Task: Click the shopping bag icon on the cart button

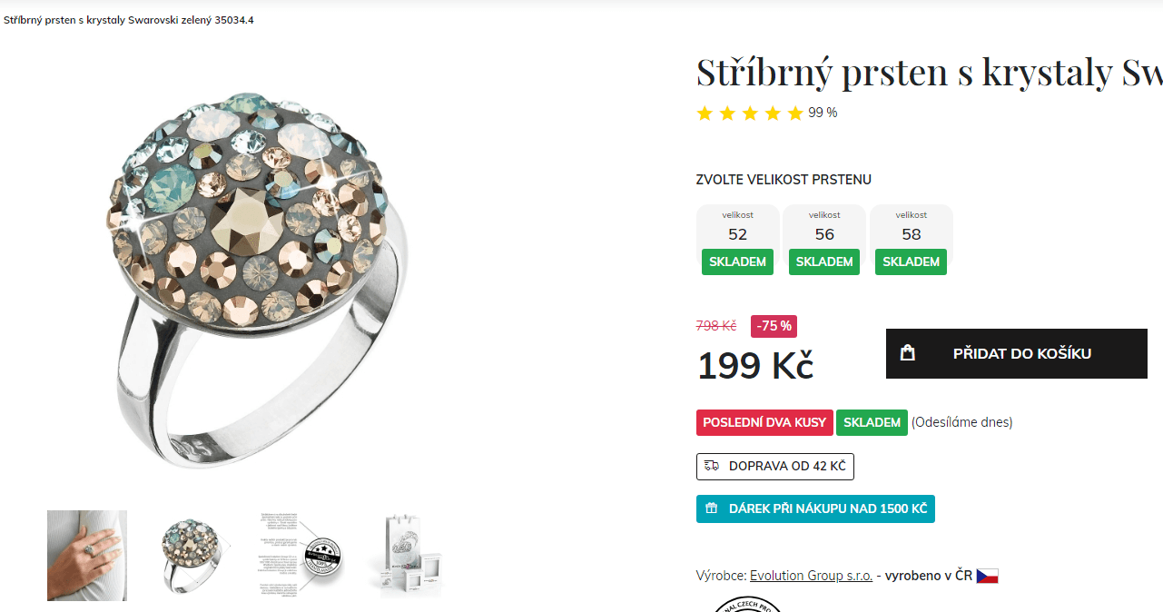Action: coord(907,352)
